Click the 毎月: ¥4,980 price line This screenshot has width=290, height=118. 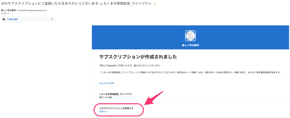coord(106,97)
